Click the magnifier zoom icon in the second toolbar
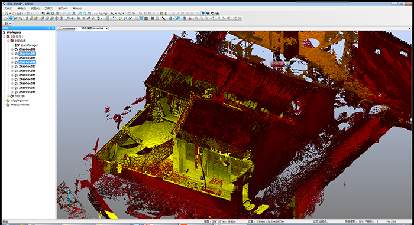This screenshot has height=225, width=414. [67, 18]
